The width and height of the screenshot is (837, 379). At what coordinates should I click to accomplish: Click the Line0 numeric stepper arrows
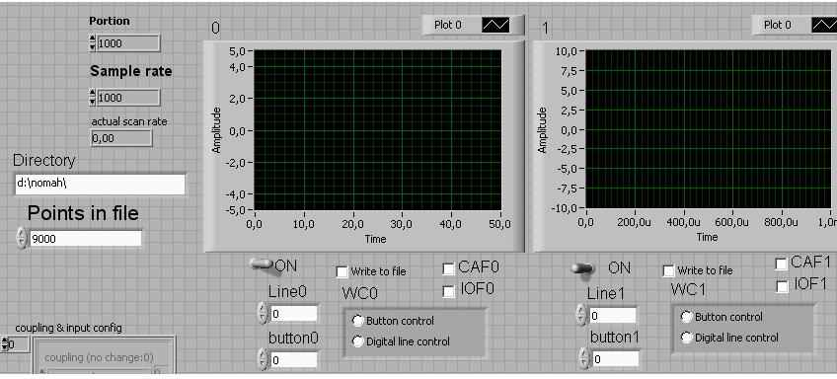click(263, 313)
